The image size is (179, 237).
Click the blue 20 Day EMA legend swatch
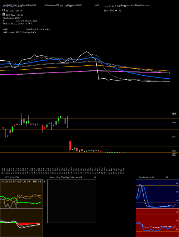4,6
